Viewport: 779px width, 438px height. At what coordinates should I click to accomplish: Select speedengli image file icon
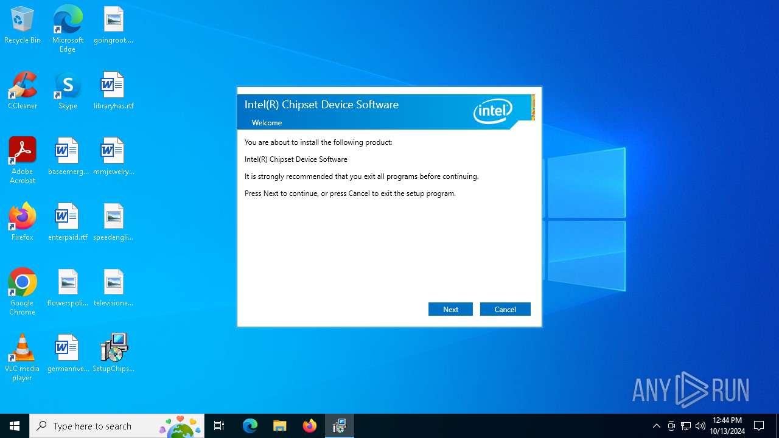click(x=113, y=223)
